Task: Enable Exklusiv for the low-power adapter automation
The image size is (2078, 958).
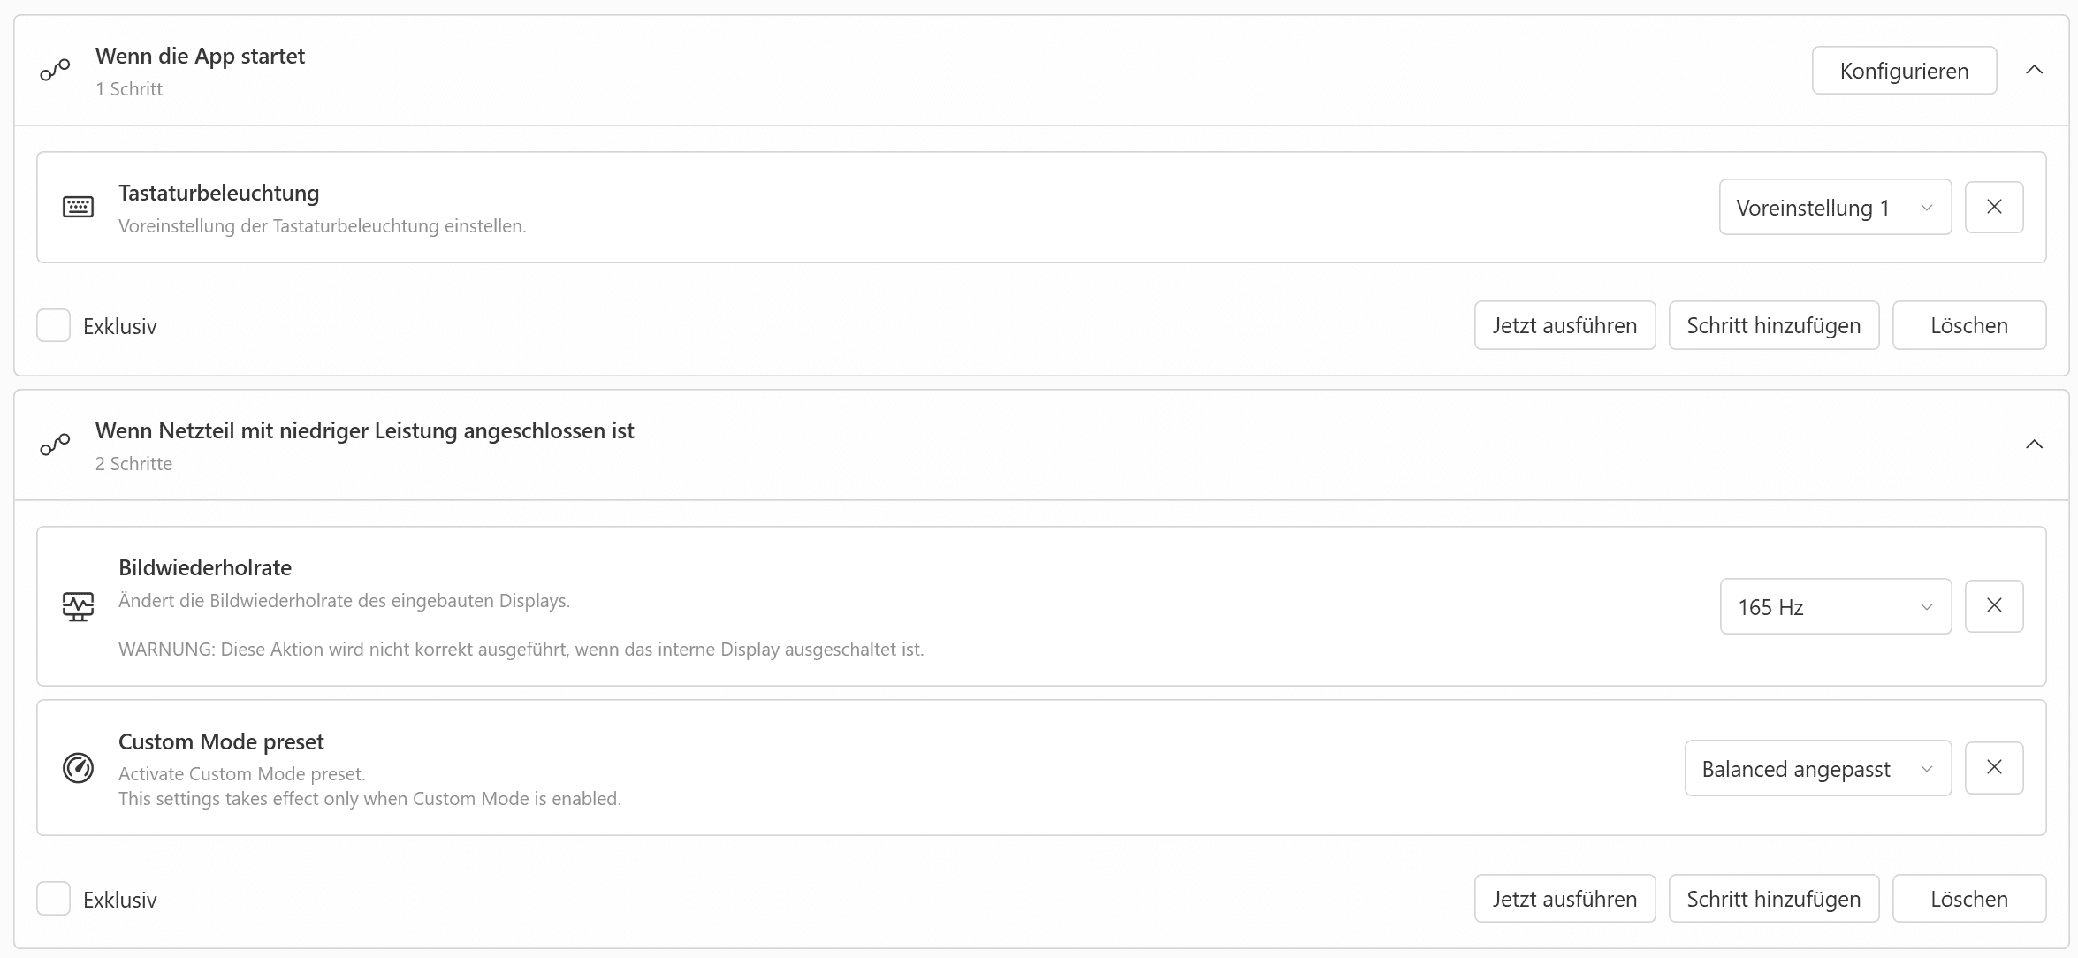Action: pyautogui.click(x=53, y=899)
